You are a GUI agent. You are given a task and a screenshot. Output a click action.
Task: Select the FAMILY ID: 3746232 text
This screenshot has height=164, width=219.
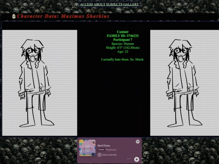(x=122, y=36)
